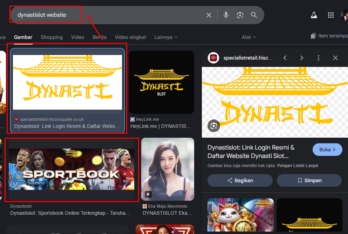Click Dynastislot: Sportsbook Online Terlengkap caption
Viewport: 348px width, 234px height.
[x=70, y=213]
